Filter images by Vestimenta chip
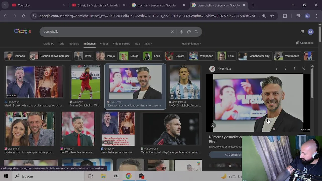This screenshot has height=181, width=322. [x=288, y=56]
